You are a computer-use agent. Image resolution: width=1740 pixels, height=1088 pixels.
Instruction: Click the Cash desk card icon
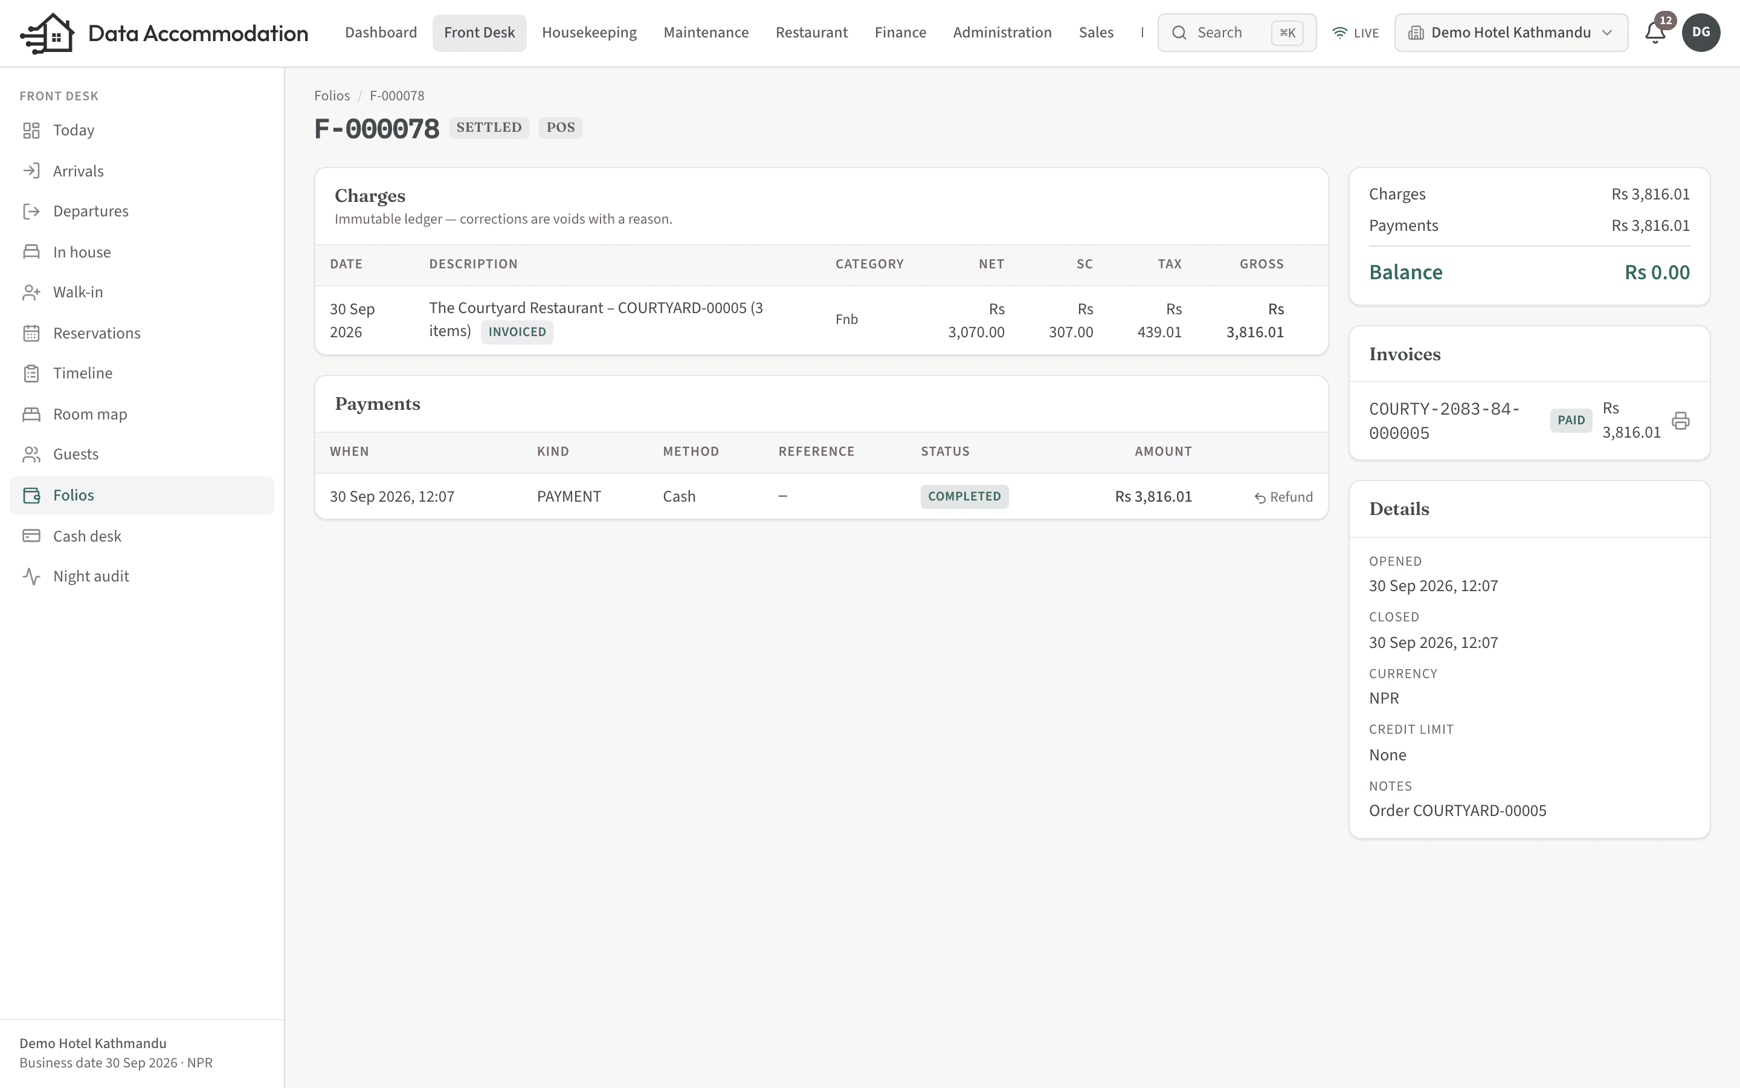[31, 536]
